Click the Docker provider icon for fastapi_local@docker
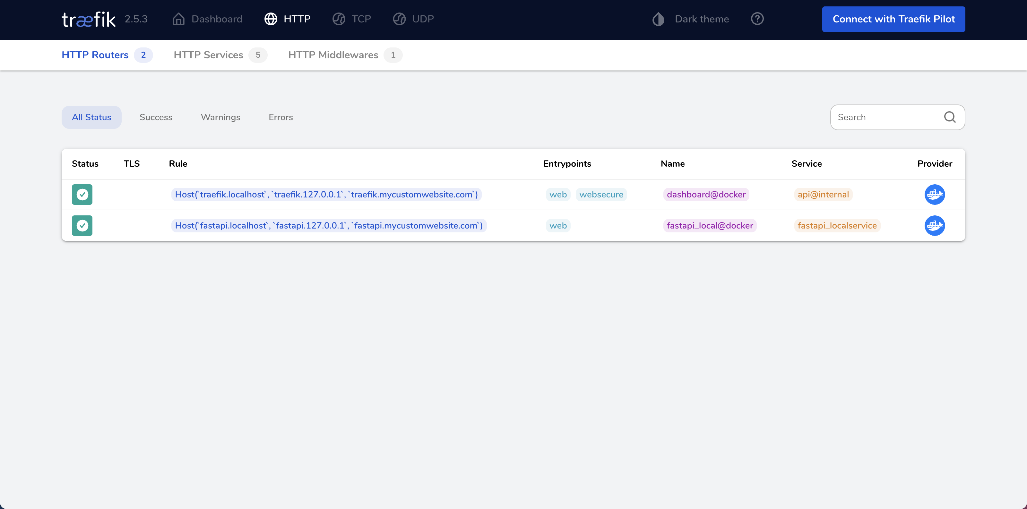 (935, 225)
